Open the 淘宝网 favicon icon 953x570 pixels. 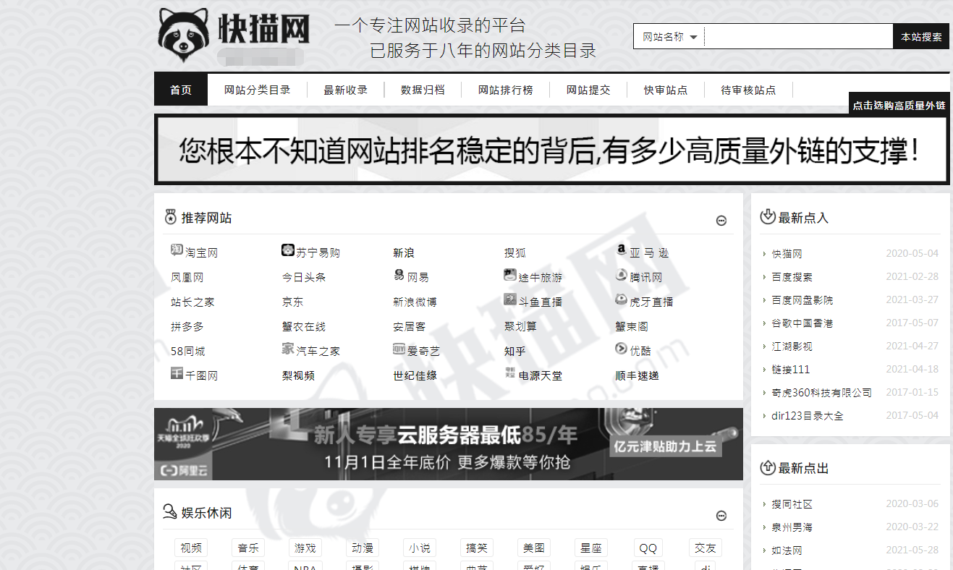tap(177, 250)
